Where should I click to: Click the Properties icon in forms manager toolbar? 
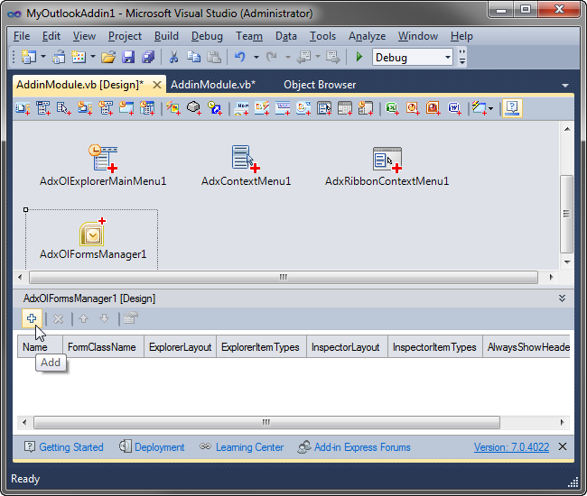tap(131, 319)
